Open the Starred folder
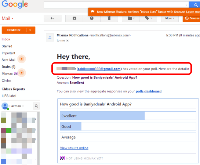200x165 pixels. pos(7,46)
